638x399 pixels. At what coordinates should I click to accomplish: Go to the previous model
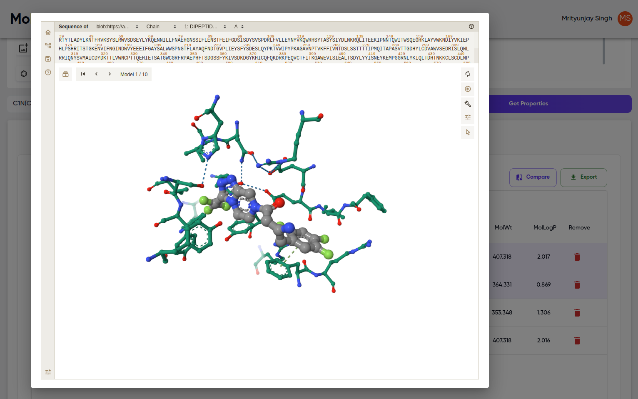(96, 74)
